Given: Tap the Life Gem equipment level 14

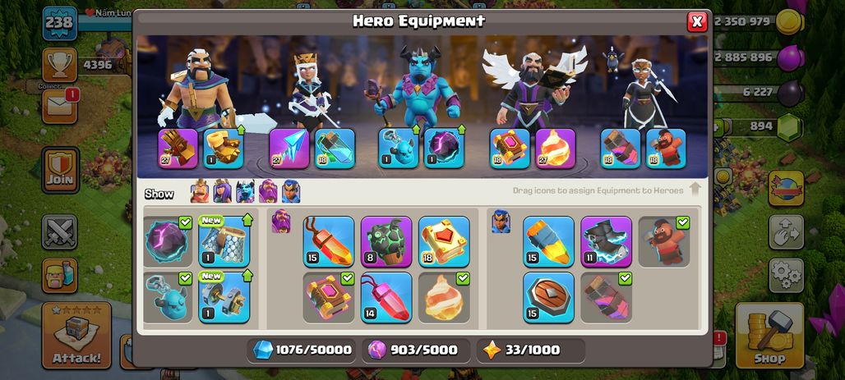Looking at the screenshot, I should [x=386, y=298].
